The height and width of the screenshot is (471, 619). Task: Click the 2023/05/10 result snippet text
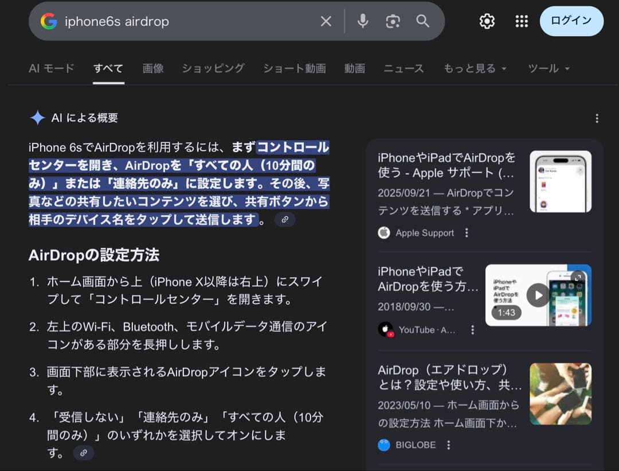(448, 414)
